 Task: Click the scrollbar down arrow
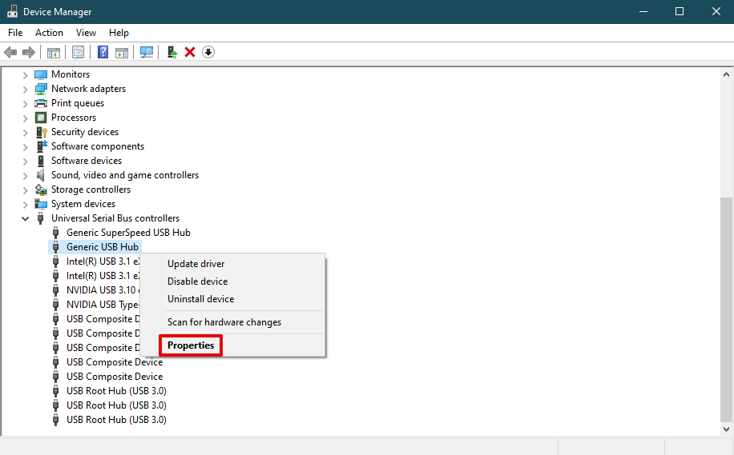coord(726,429)
